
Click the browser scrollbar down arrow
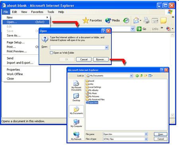click(172, 115)
